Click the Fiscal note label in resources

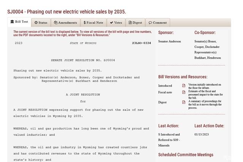(x=165, y=93)
